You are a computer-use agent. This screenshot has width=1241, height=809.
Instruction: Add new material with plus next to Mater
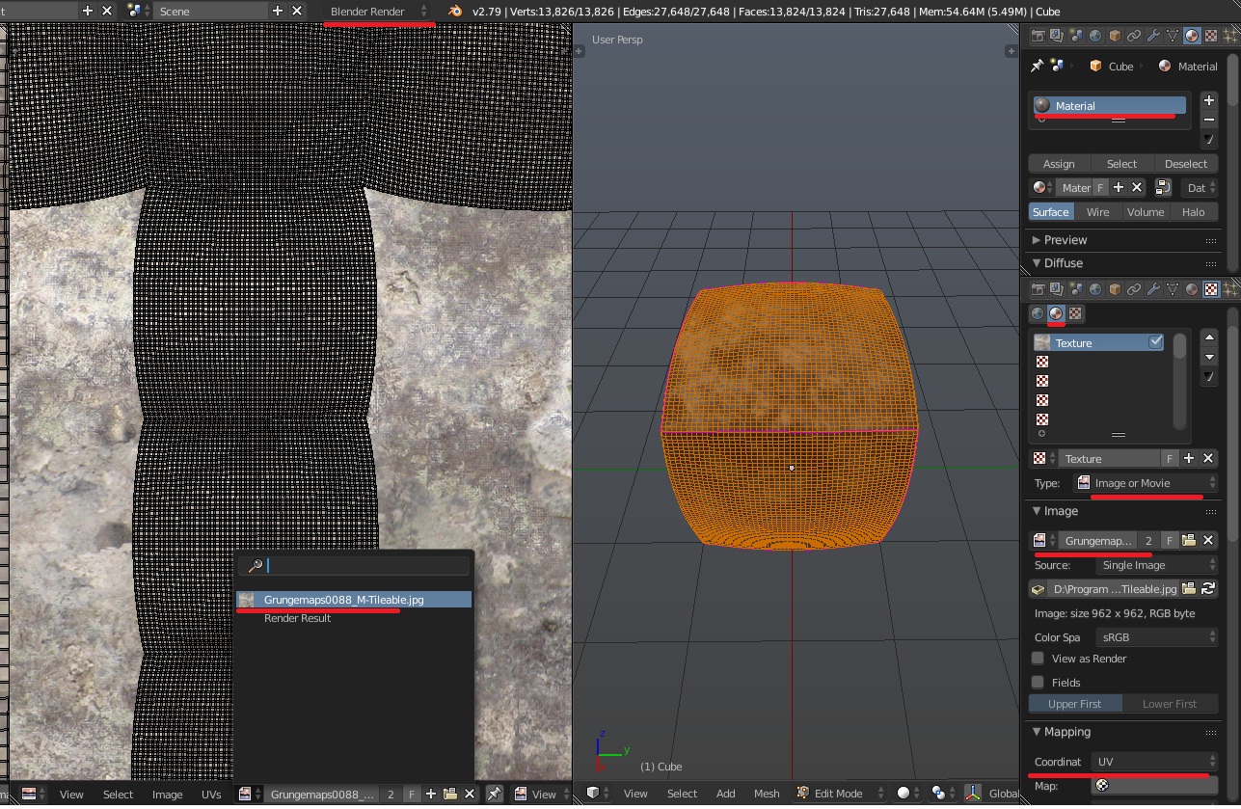(x=1119, y=188)
